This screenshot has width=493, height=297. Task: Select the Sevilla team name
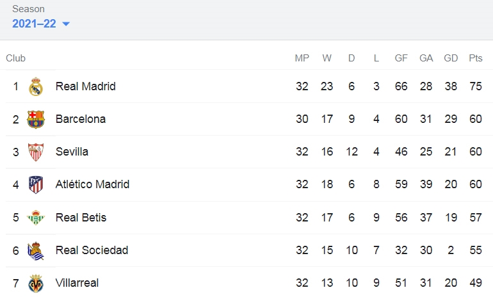72,152
